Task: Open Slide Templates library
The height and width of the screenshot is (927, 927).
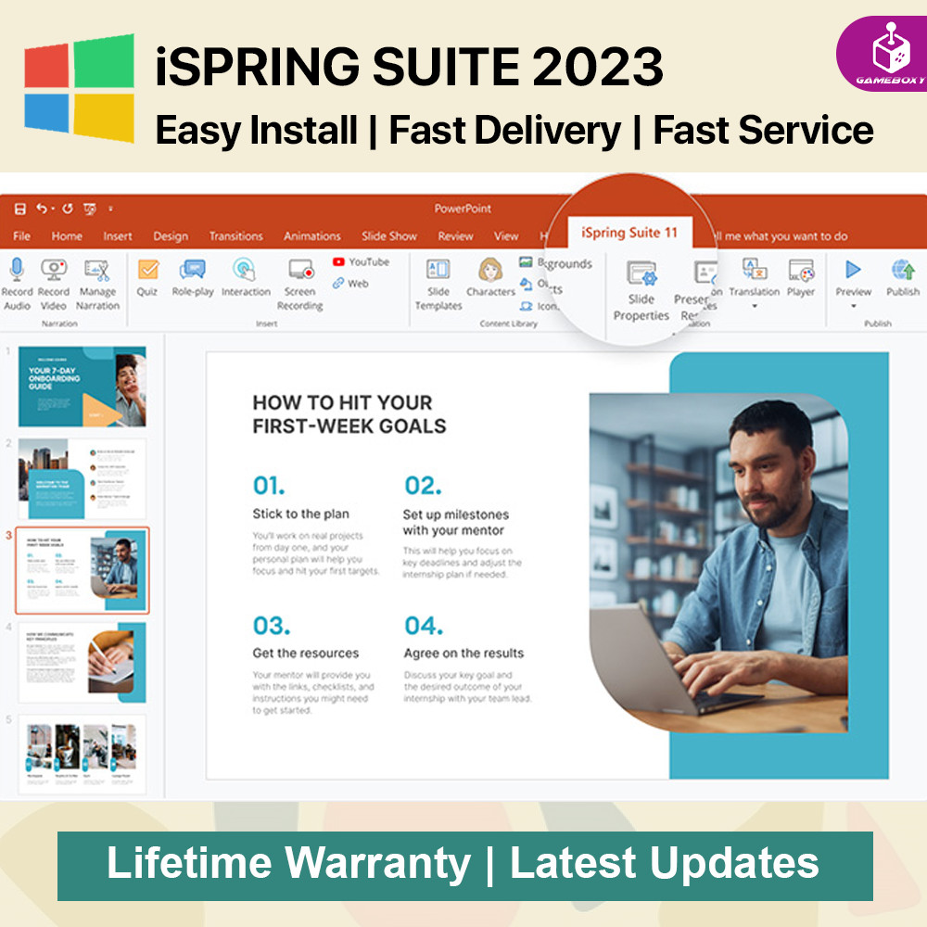Action: (x=438, y=285)
